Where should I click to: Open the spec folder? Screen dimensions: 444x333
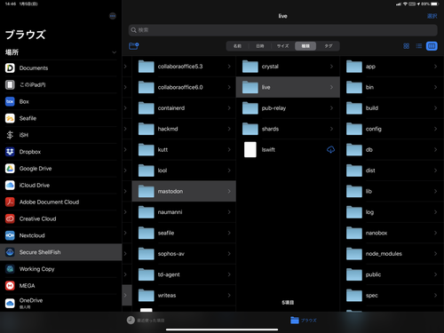[x=392, y=296]
